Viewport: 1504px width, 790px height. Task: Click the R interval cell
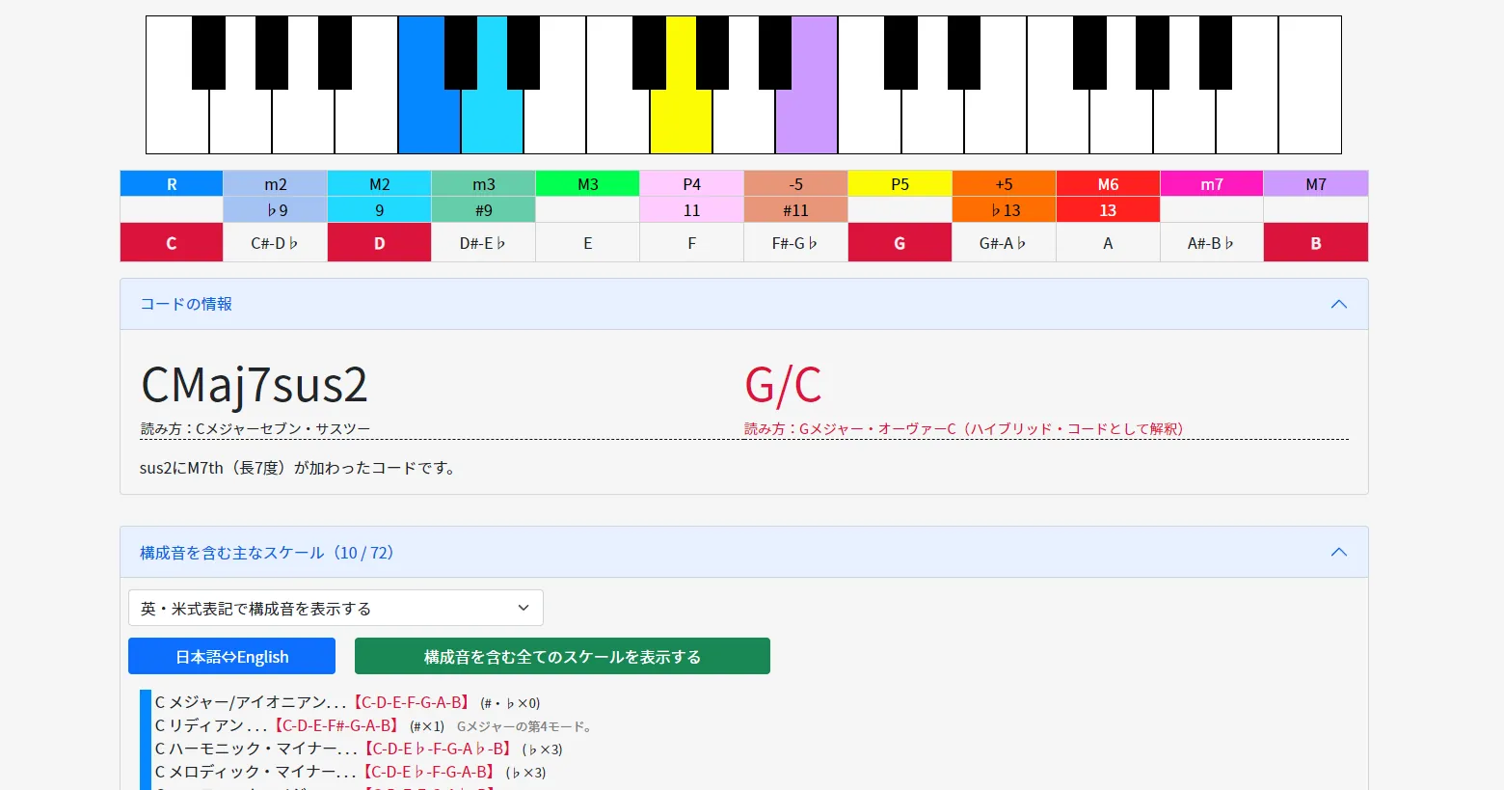(172, 183)
